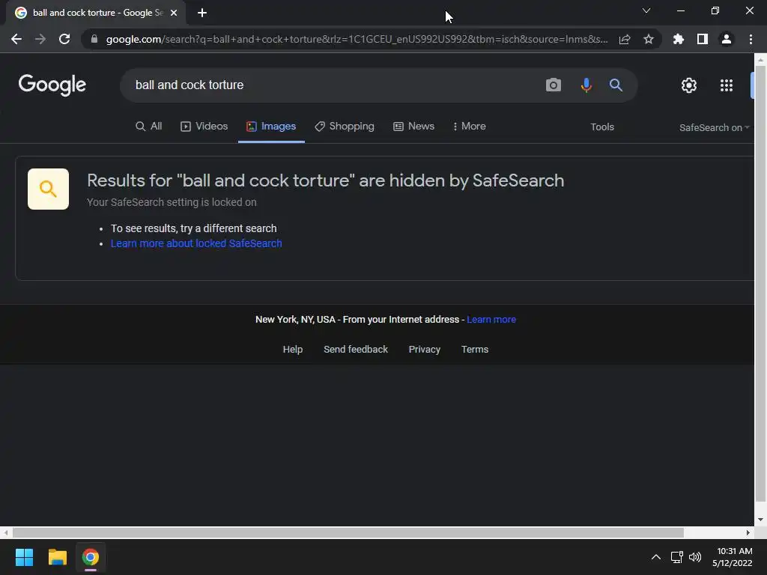Image resolution: width=767 pixels, height=575 pixels.
Task: Open the Google apps grid
Action: (727, 85)
